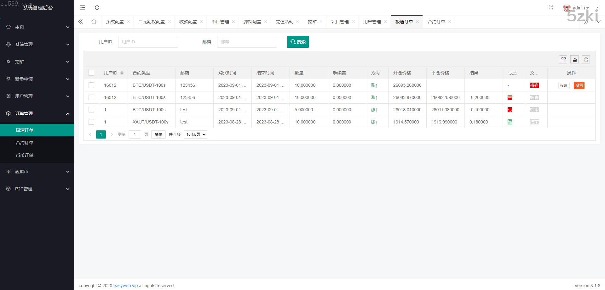Click the column filter grid icon
This screenshot has height=290, width=605.
pos(563,60)
